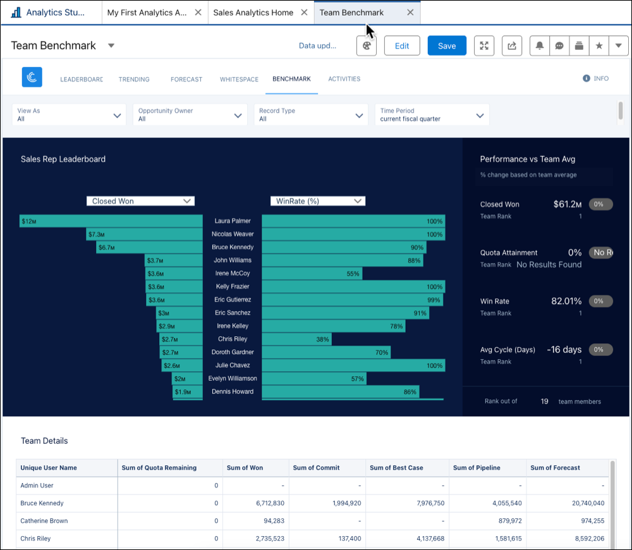The height and width of the screenshot is (550, 632).
Task: Open more actions dropdown arrow
Action: (618, 46)
